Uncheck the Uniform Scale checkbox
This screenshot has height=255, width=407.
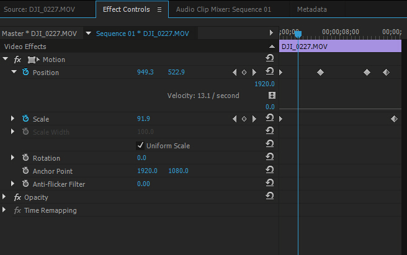(x=140, y=145)
